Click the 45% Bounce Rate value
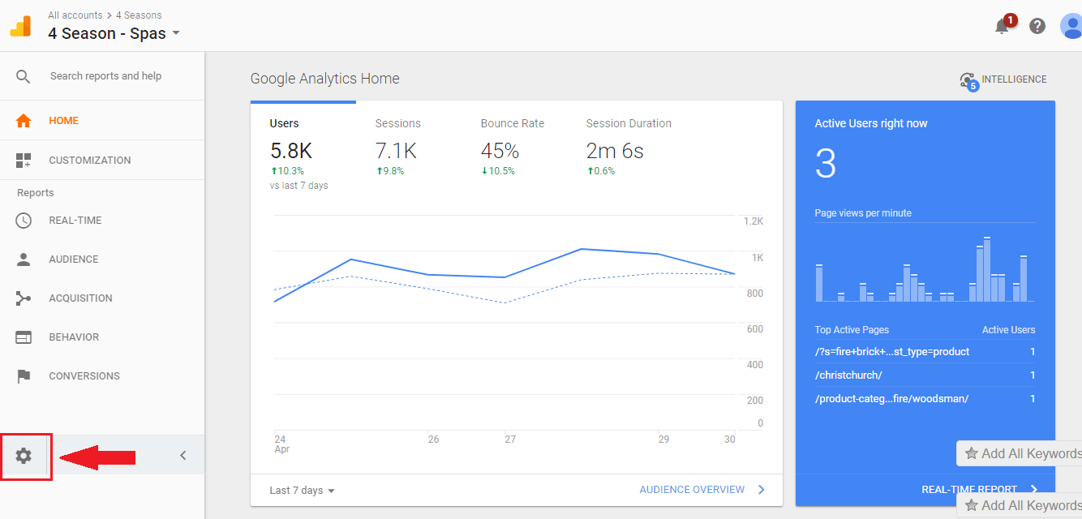The image size is (1082, 519). 500,151
